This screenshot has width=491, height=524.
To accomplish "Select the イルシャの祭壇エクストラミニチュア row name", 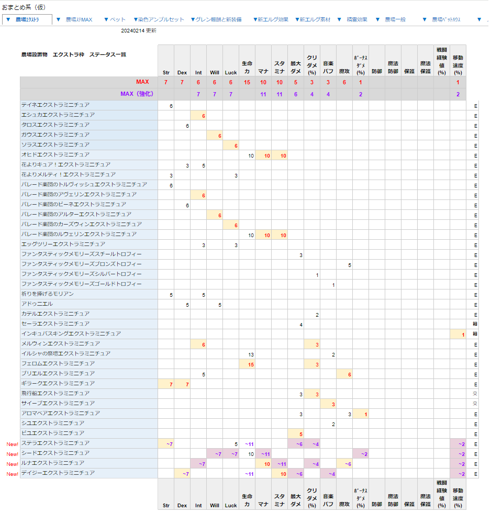I will (x=66, y=353).
